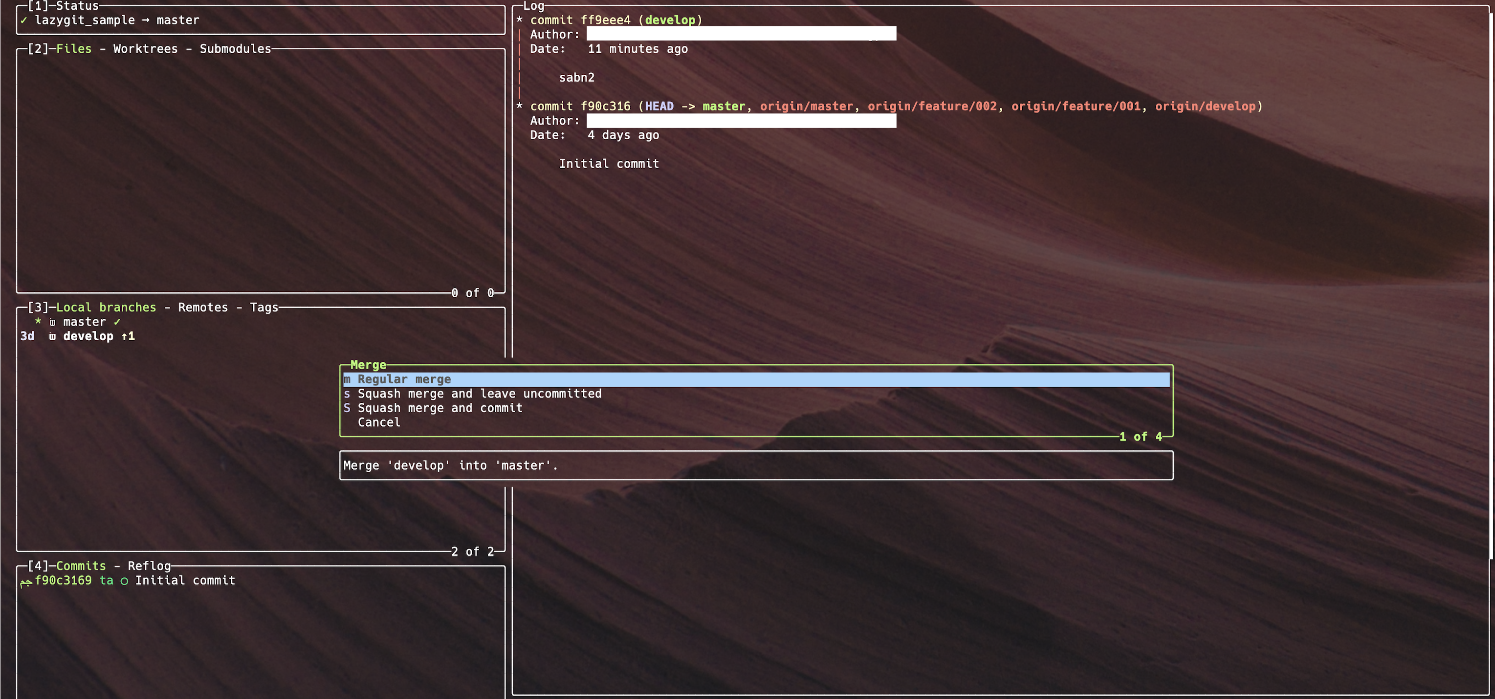Select Regular merge option
The image size is (1495, 699).
(404, 379)
